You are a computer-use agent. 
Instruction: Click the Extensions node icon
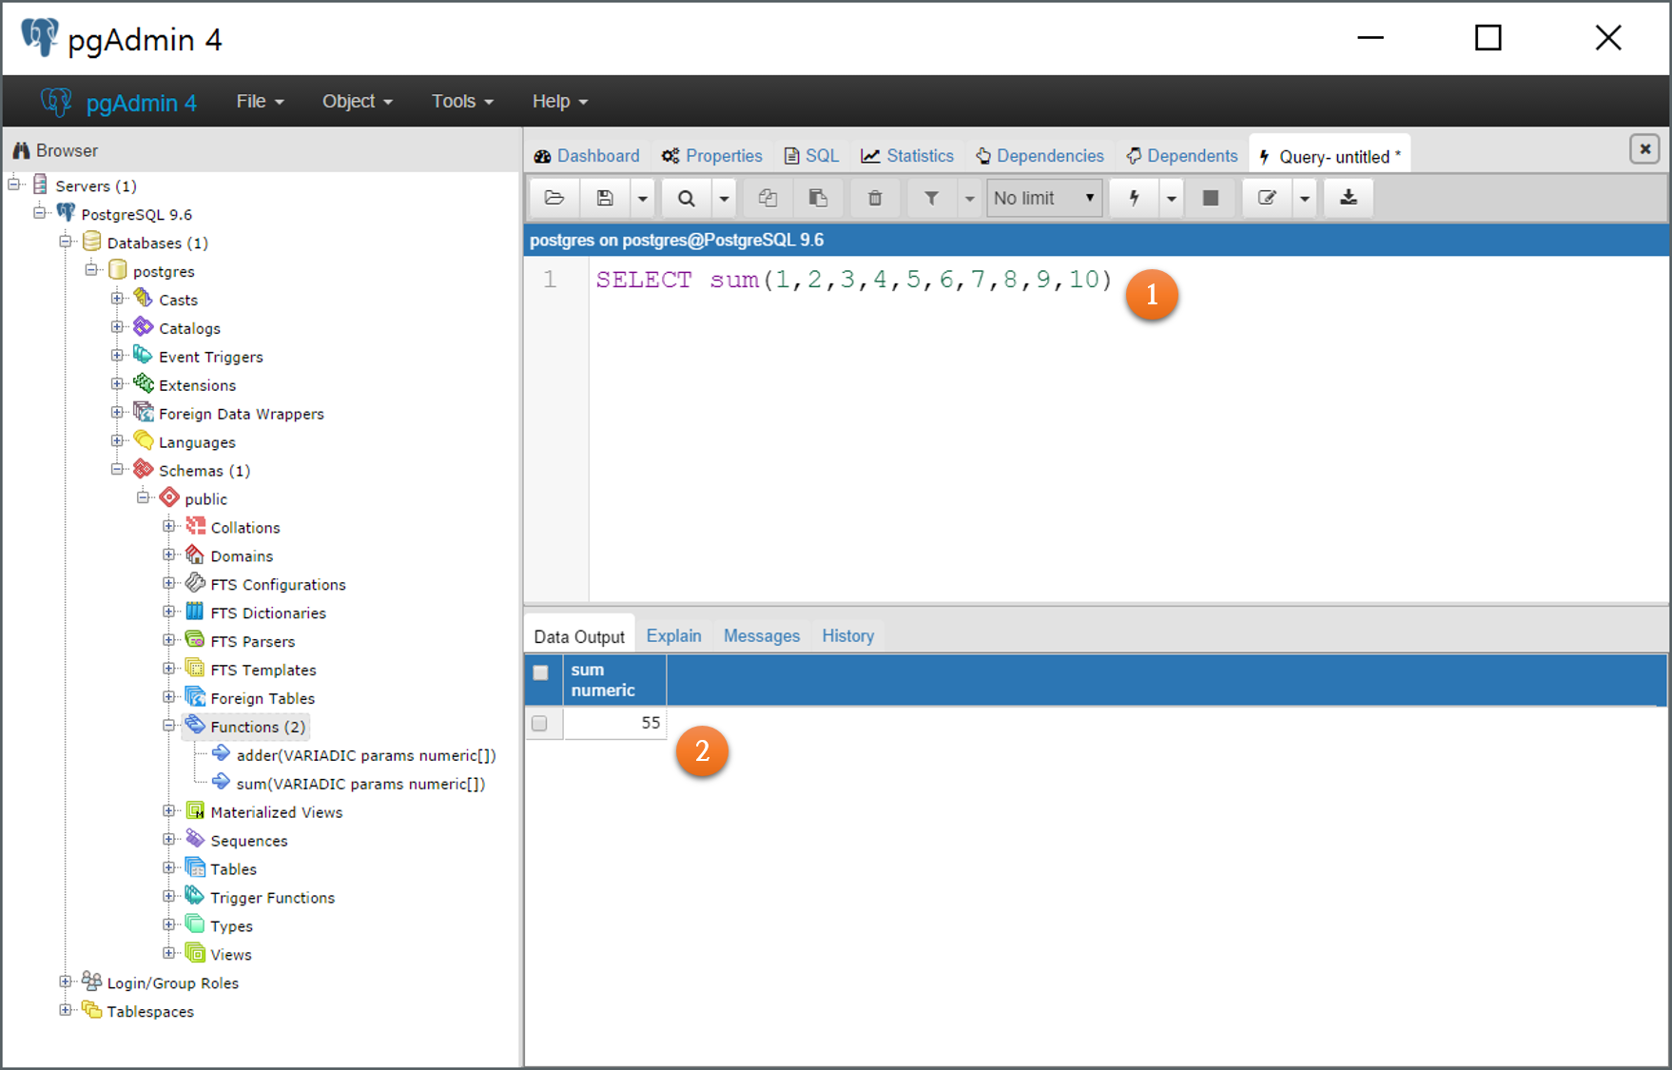point(144,384)
